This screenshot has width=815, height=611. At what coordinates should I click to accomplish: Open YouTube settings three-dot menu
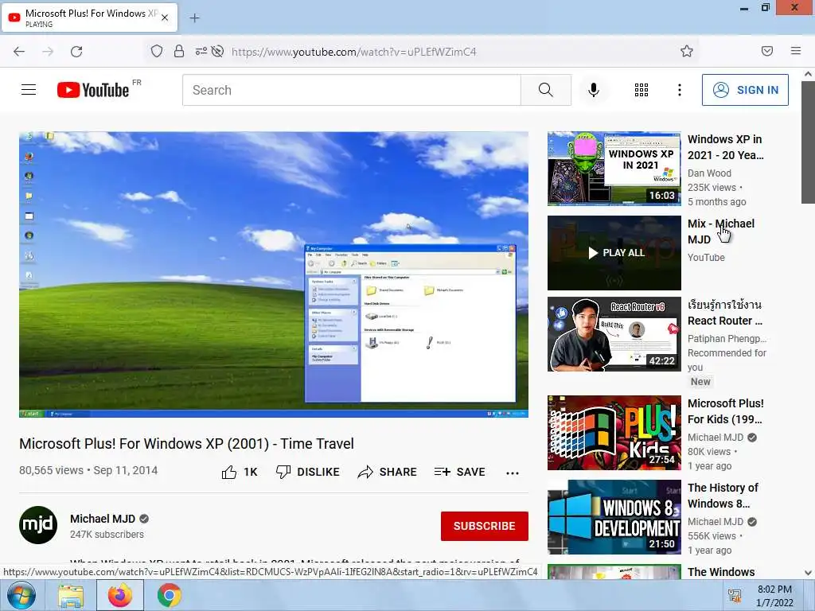pyautogui.click(x=680, y=90)
